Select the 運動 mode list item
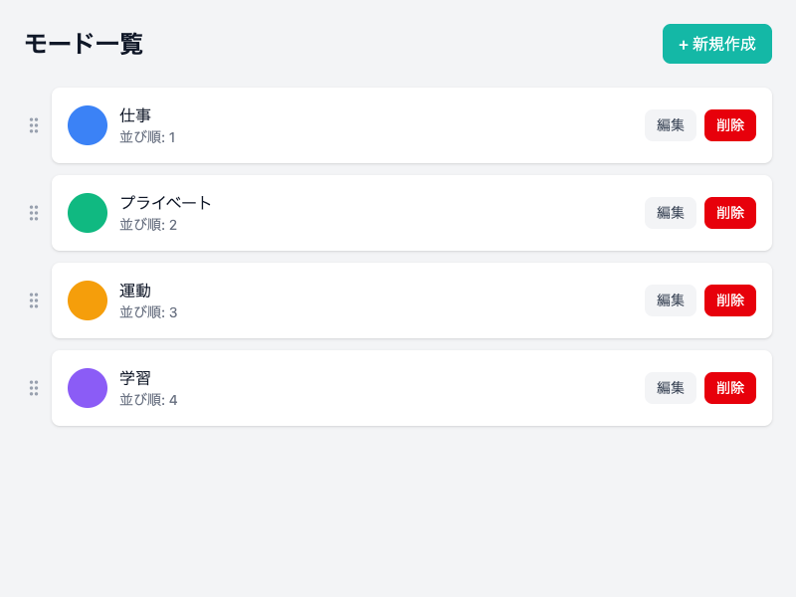Viewport: 796px width, 597px height. (x=398, y=300)
